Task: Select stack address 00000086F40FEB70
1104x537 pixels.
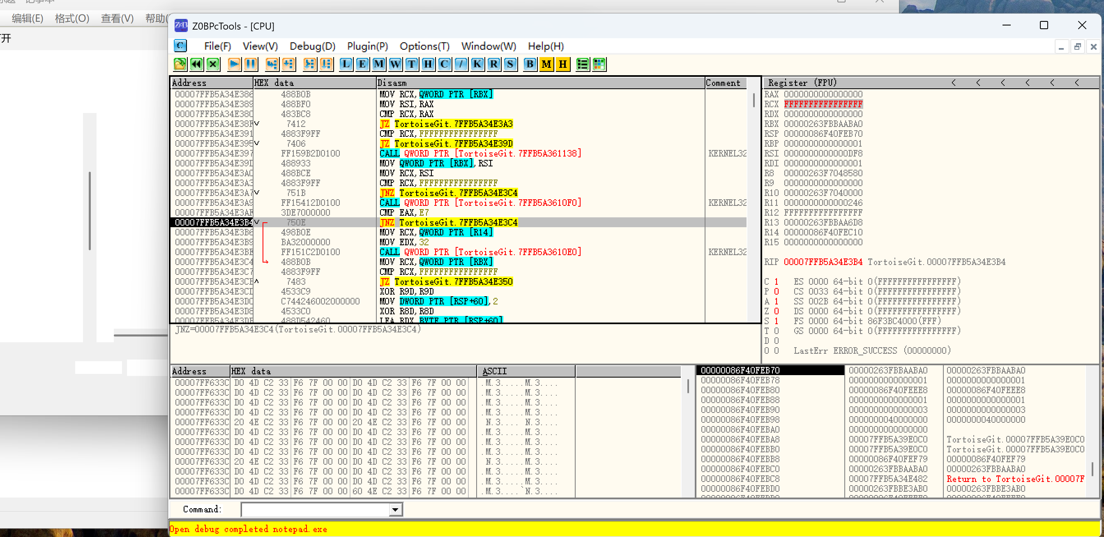Action: [x=770, y=370]
